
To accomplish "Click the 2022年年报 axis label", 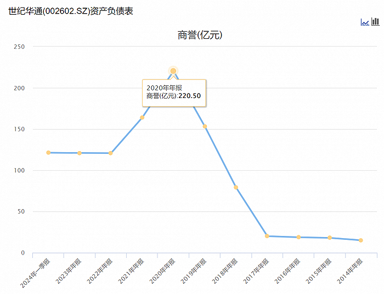I will click(x=100, y=271).
